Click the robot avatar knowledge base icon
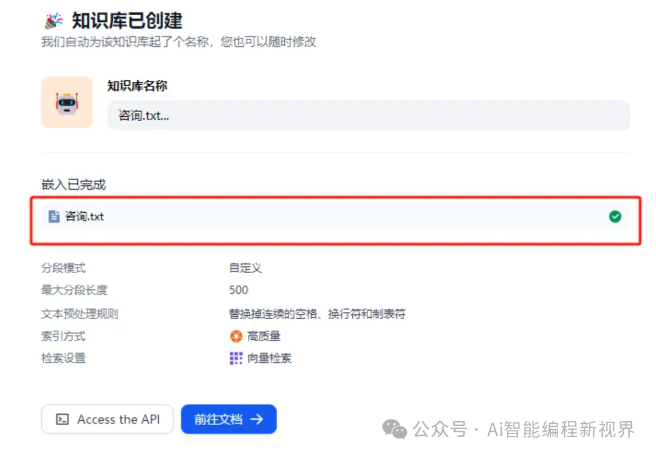 [67, 102]
